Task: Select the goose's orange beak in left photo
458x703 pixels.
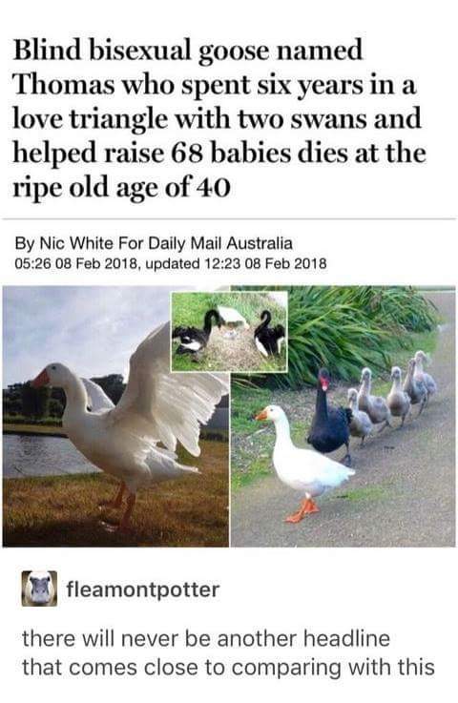Action: point(40,379)
